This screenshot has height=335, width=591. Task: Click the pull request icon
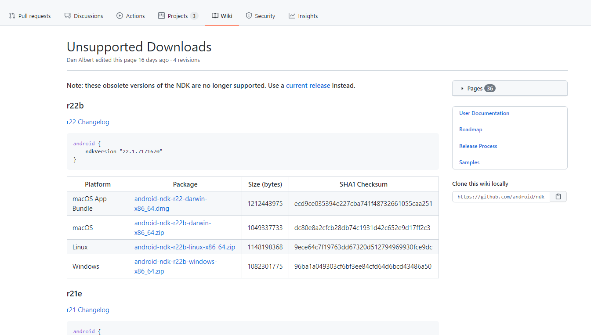coord(12,16)
